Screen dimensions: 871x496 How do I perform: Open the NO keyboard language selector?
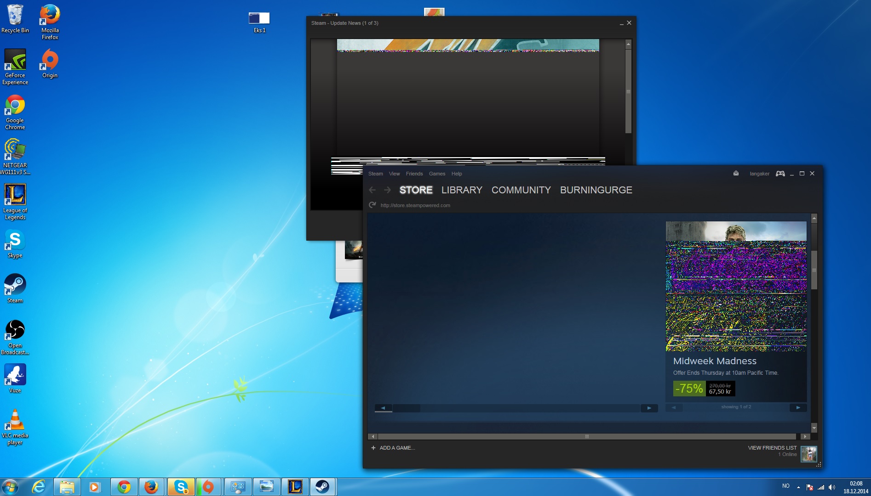(785, 486)
